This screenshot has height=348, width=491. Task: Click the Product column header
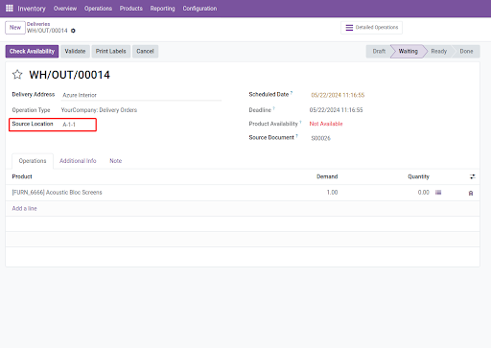[x=22, y=176]
